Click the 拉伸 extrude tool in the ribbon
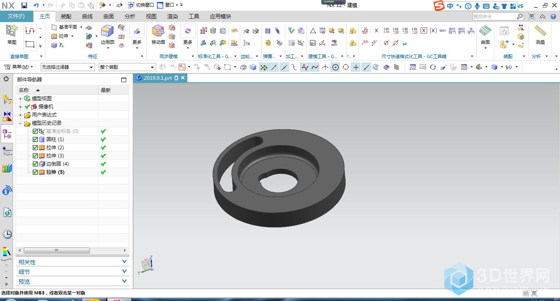This screenshot has height=301, width=560. pos(59,36)
